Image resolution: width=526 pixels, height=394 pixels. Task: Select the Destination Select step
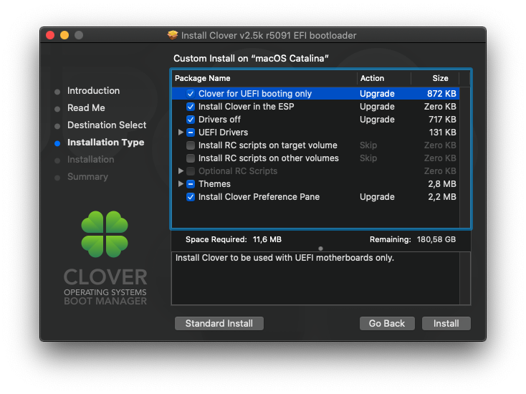pos(107,125)
